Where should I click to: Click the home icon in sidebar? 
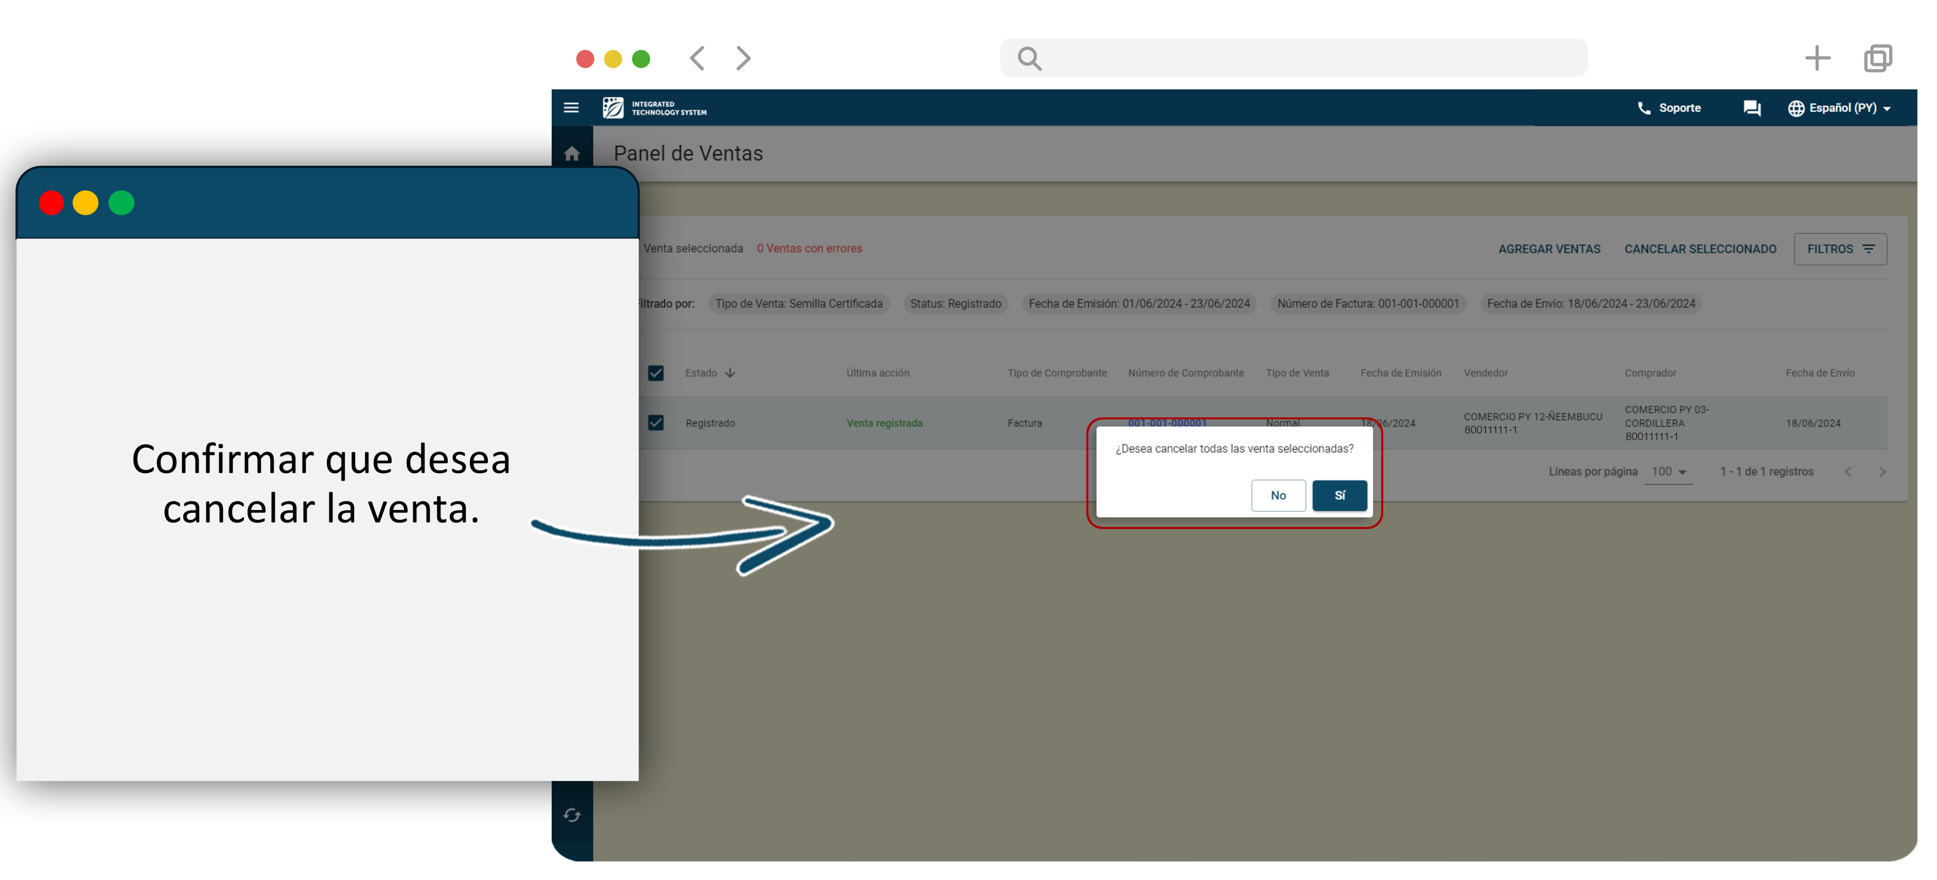pyautogui.click(x=571, y=154)
